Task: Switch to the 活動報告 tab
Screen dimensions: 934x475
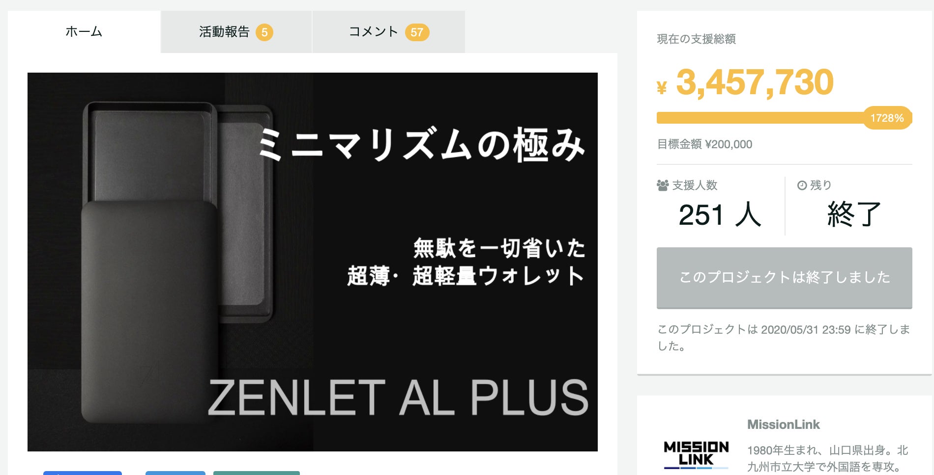Action: coord(236,32)
